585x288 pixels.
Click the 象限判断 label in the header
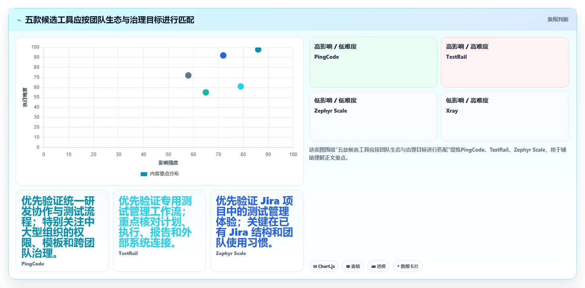click(x=558, y=19)
